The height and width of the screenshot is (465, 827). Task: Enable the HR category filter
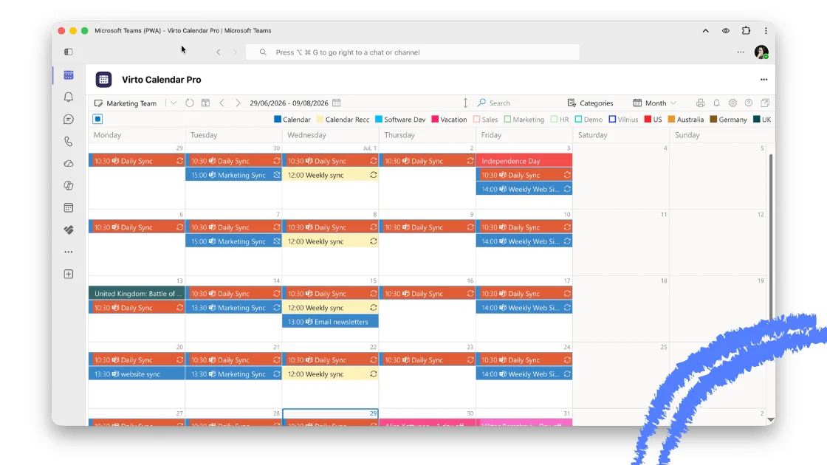(560, 119)
